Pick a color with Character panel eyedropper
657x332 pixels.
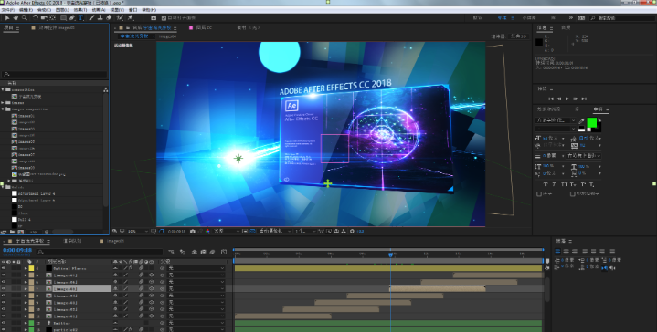pos(581,120)
